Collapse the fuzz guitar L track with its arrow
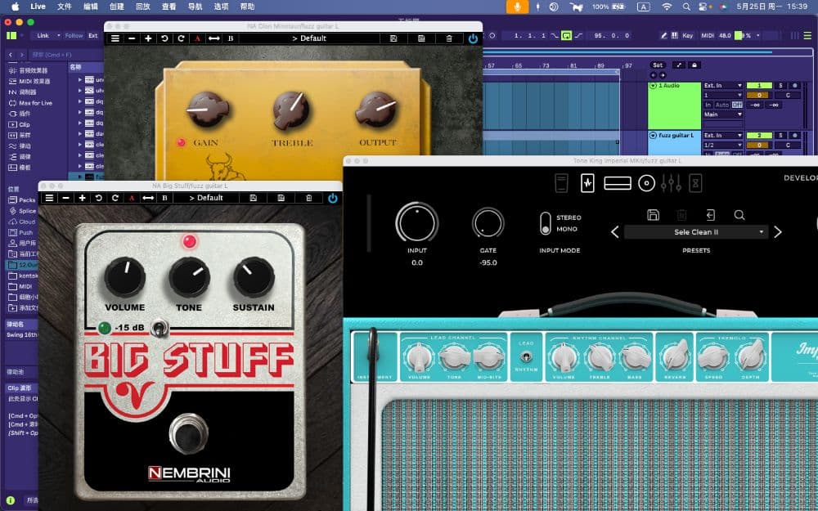 pos(653,136)
